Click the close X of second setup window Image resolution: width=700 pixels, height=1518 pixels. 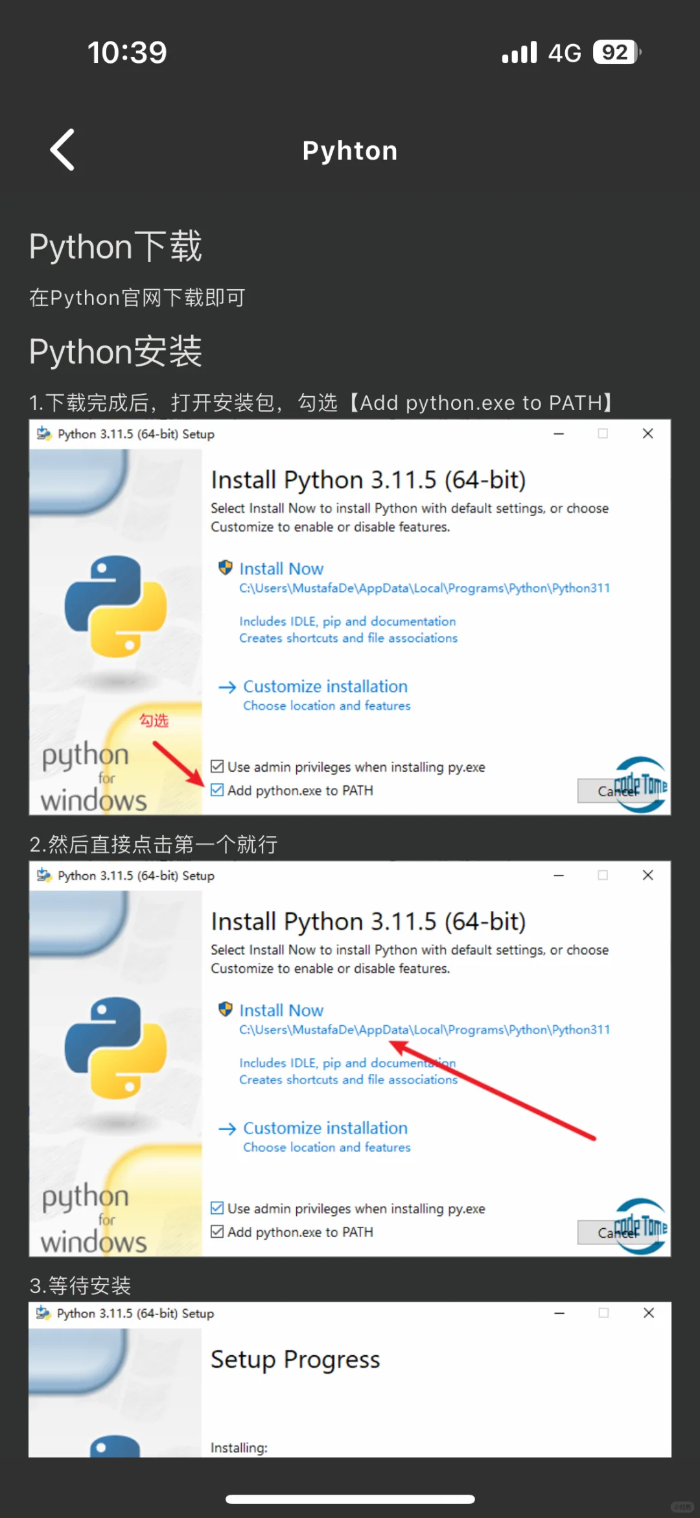click(x=647, y=875)
